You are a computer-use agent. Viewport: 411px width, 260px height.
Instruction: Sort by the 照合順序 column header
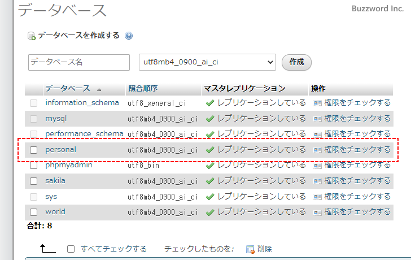click(143, 88)
